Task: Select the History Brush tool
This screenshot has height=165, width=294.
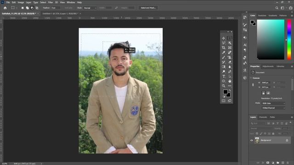Action: tap(224, 62)
